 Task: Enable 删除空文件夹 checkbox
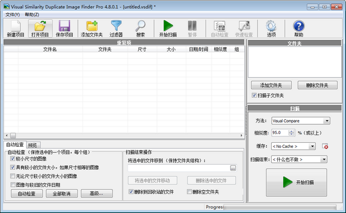click(189, 192)
